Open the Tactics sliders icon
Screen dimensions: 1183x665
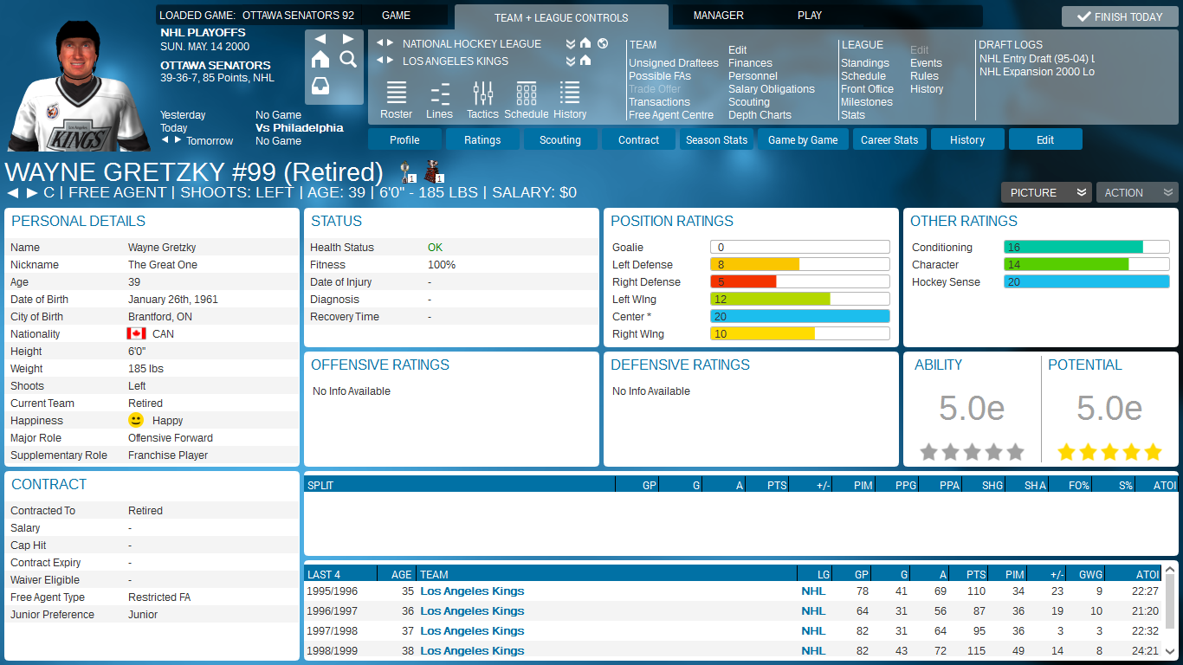point(482,100)
